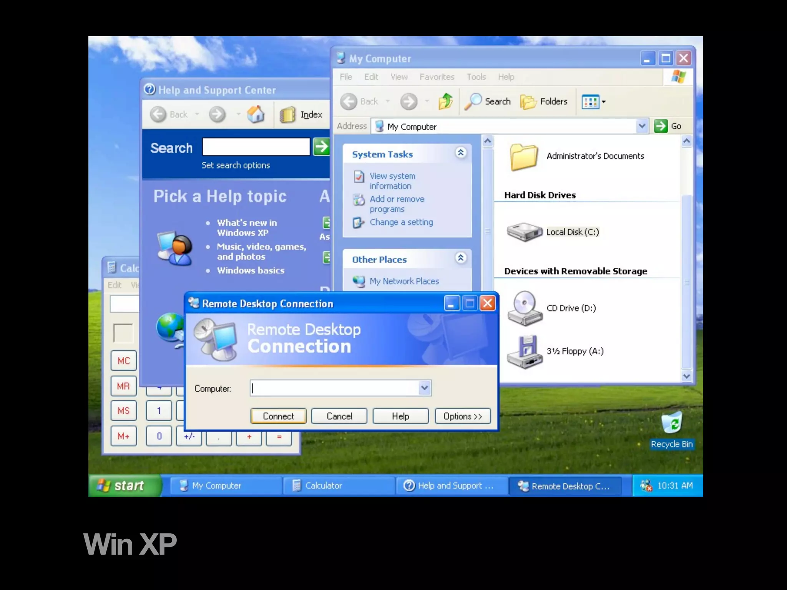Click the system tray security alert icon

(646, 486)
